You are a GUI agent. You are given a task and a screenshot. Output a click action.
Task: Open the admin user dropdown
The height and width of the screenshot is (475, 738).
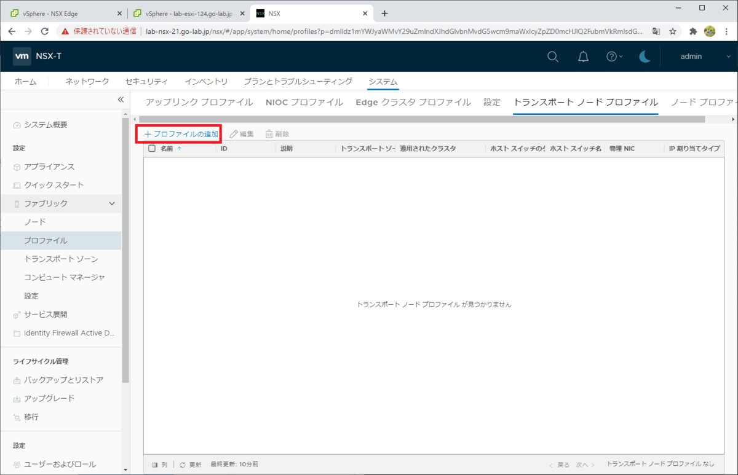pyautogui.click(x=705, y=57)
